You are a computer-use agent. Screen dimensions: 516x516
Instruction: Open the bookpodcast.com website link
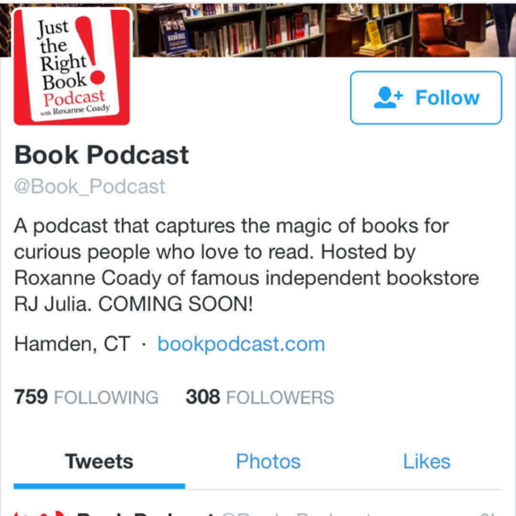click(241, 344)
